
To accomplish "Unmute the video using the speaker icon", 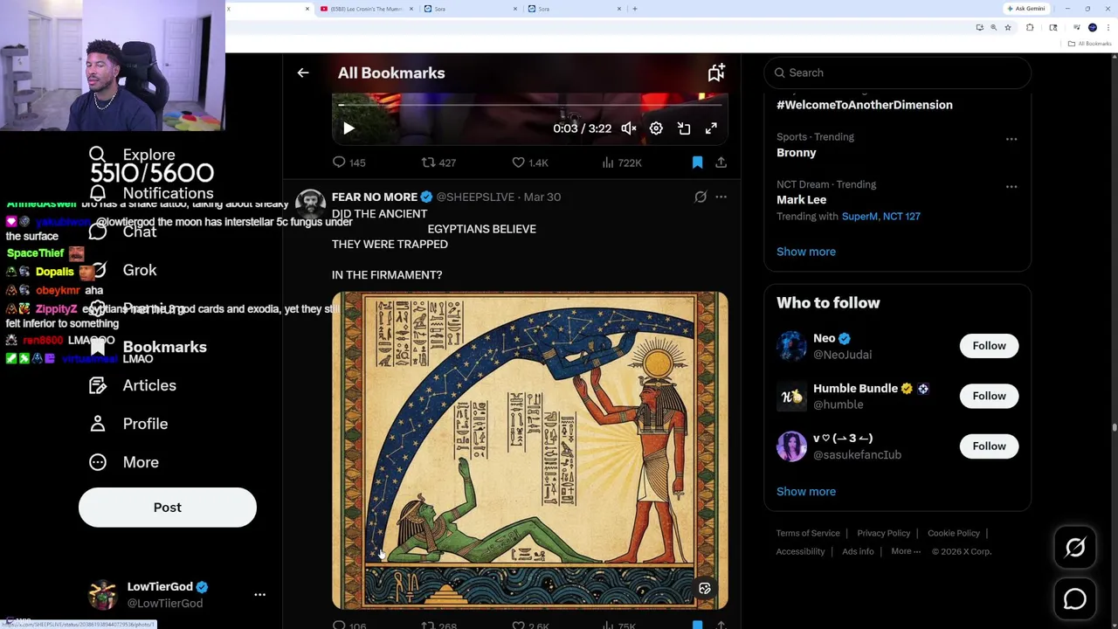I will pos(629,128).
